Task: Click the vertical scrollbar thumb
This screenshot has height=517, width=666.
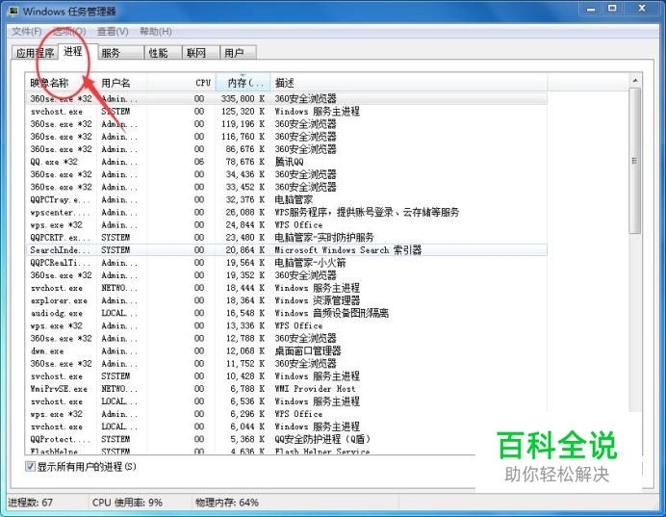Action: pyautogui.click(x=635, y=161)
